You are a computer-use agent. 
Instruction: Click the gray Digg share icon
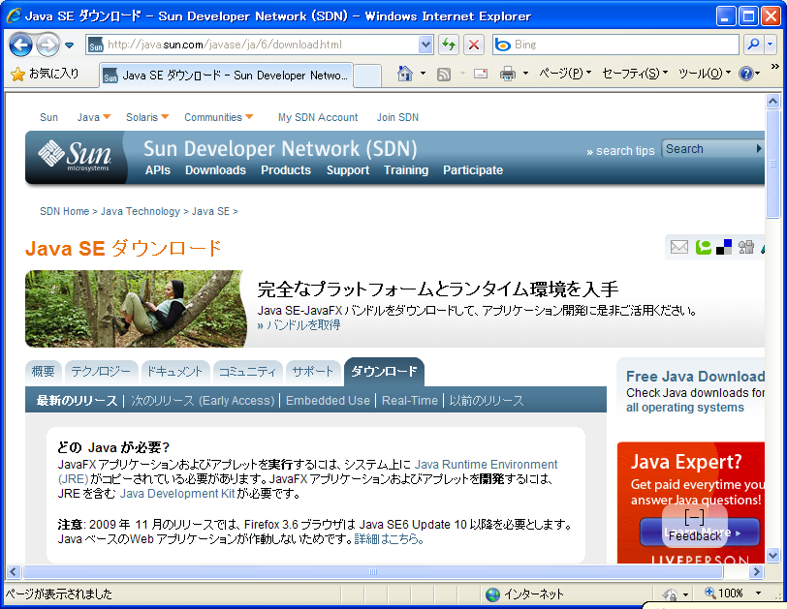(746, 247)
